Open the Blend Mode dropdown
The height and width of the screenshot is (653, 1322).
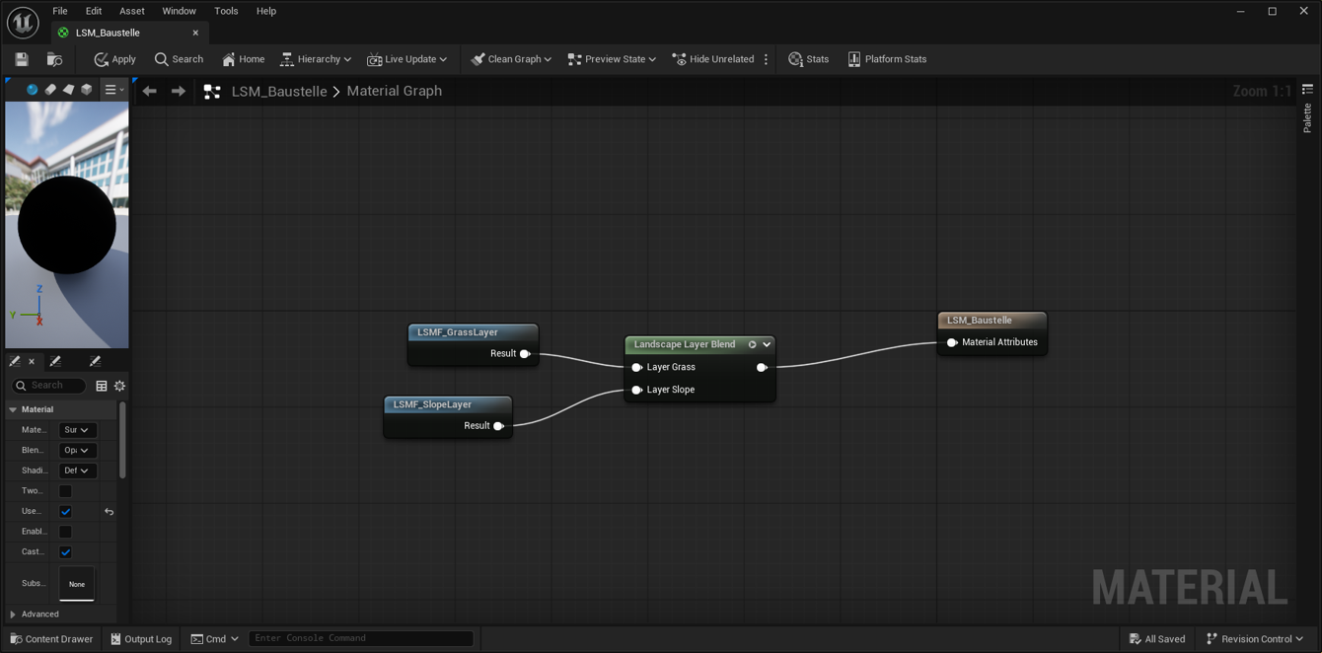(77, 451)
